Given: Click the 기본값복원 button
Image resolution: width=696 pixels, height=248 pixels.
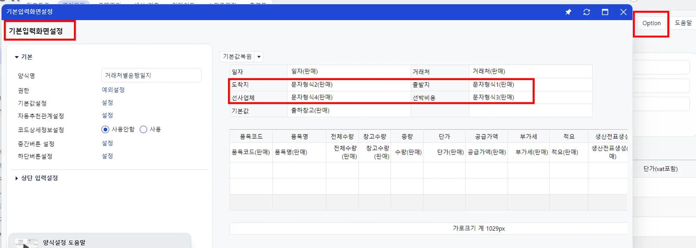Looking at the screenshot, I should click(x=237, y=57).
